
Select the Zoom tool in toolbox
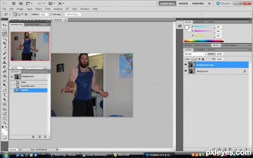(5, 123)
